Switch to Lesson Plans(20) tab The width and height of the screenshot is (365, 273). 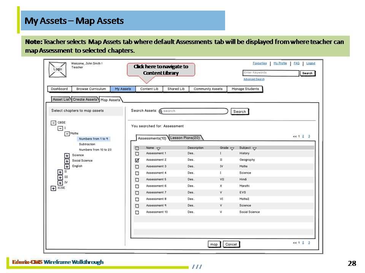click(x=185, y=138)
